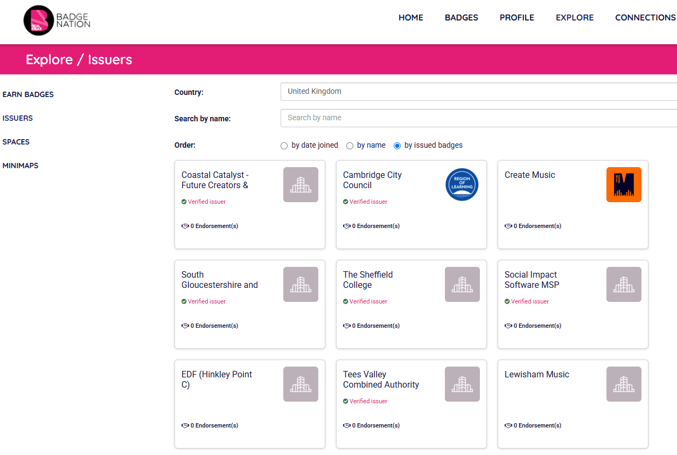Open MINIMAPS in sidebar
677x455 pixels.
point(20,166)
